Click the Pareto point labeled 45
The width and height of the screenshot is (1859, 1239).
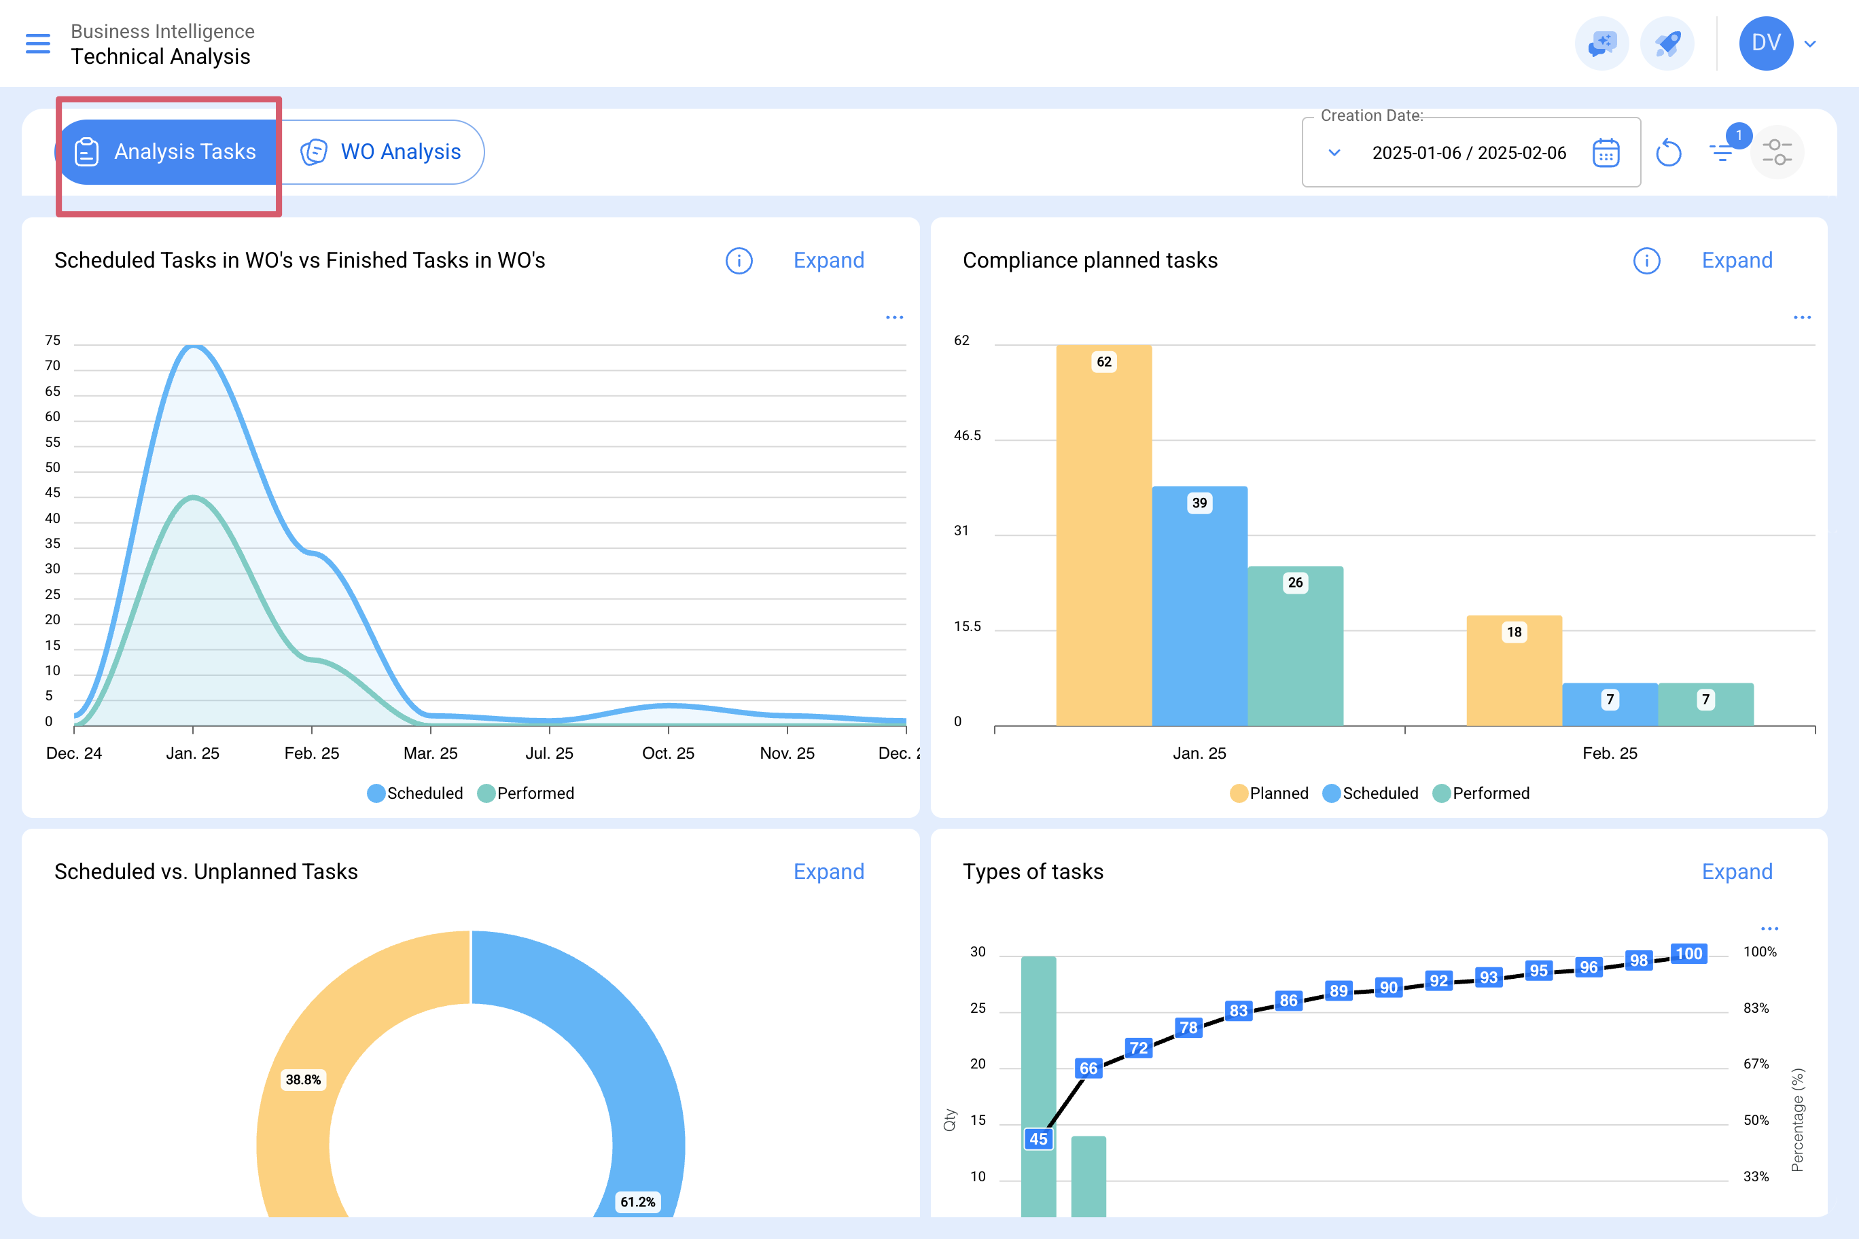[x=1039, y=1138]
